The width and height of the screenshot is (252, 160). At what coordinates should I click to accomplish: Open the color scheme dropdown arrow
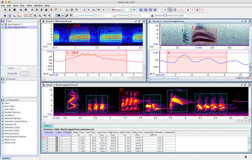click(63, 16)
